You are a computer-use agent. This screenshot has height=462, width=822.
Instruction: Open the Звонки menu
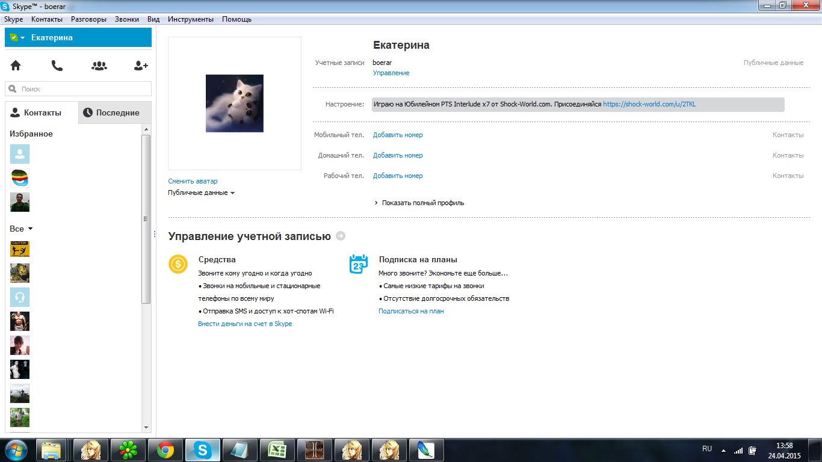tap(127, 19)
